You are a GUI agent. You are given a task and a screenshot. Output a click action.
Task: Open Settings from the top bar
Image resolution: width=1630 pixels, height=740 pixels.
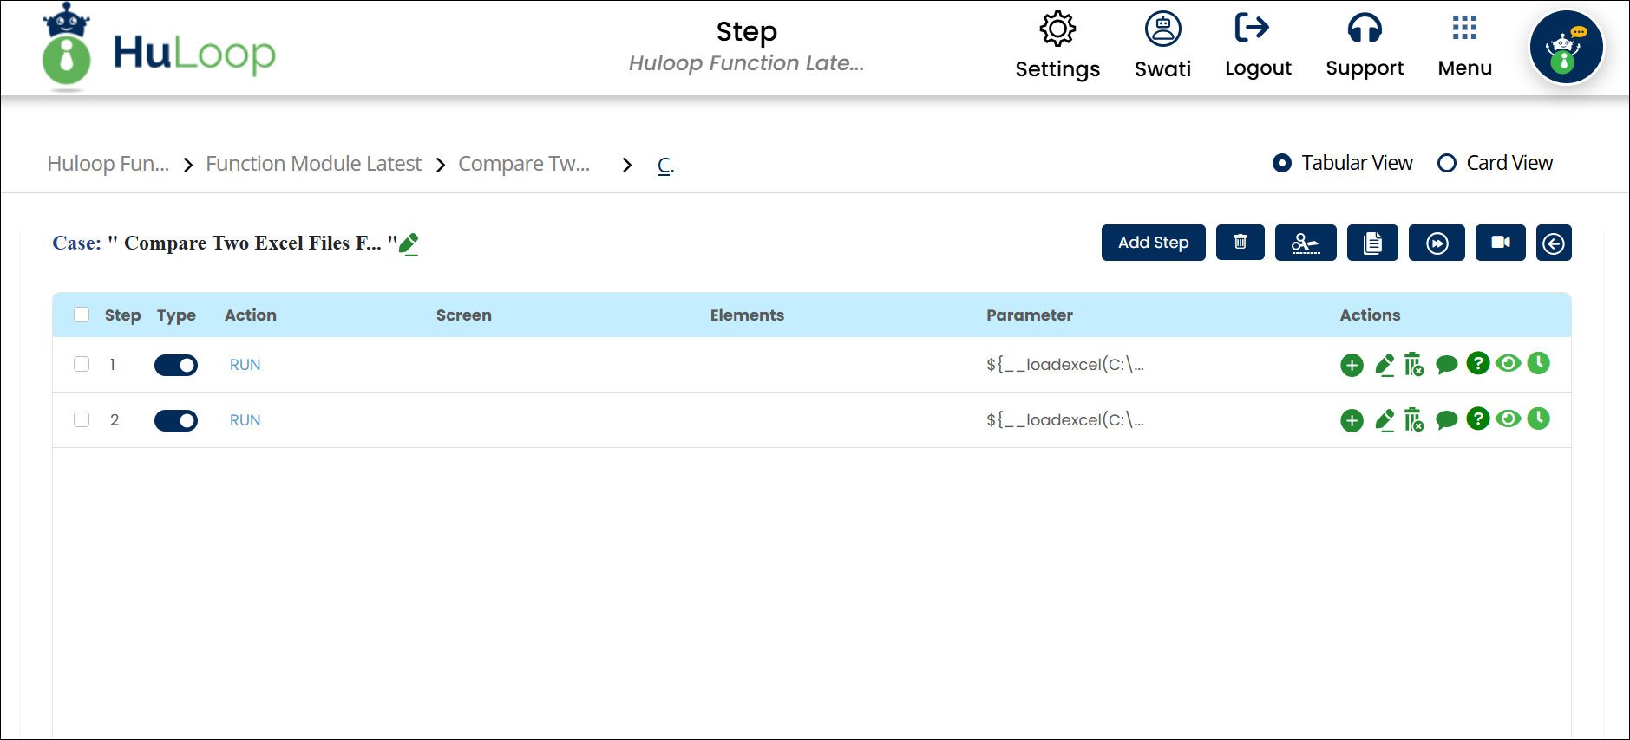coord(1057,45)
